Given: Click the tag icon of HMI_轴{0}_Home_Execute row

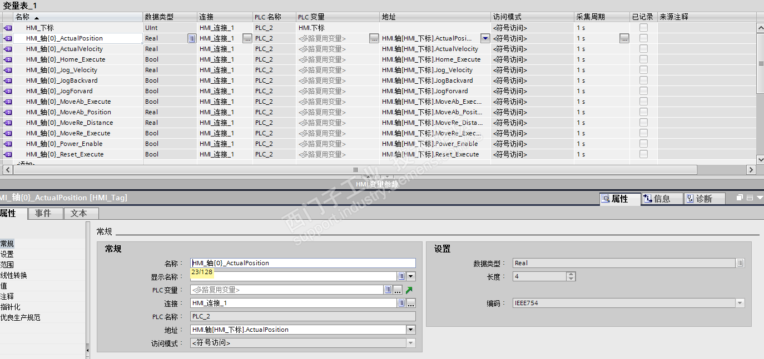Looking at the screenshot, I should pos(7,59).
